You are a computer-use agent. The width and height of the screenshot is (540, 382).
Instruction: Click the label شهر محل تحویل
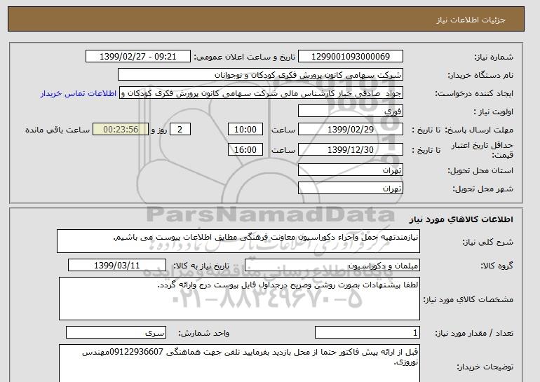point(482,189)
